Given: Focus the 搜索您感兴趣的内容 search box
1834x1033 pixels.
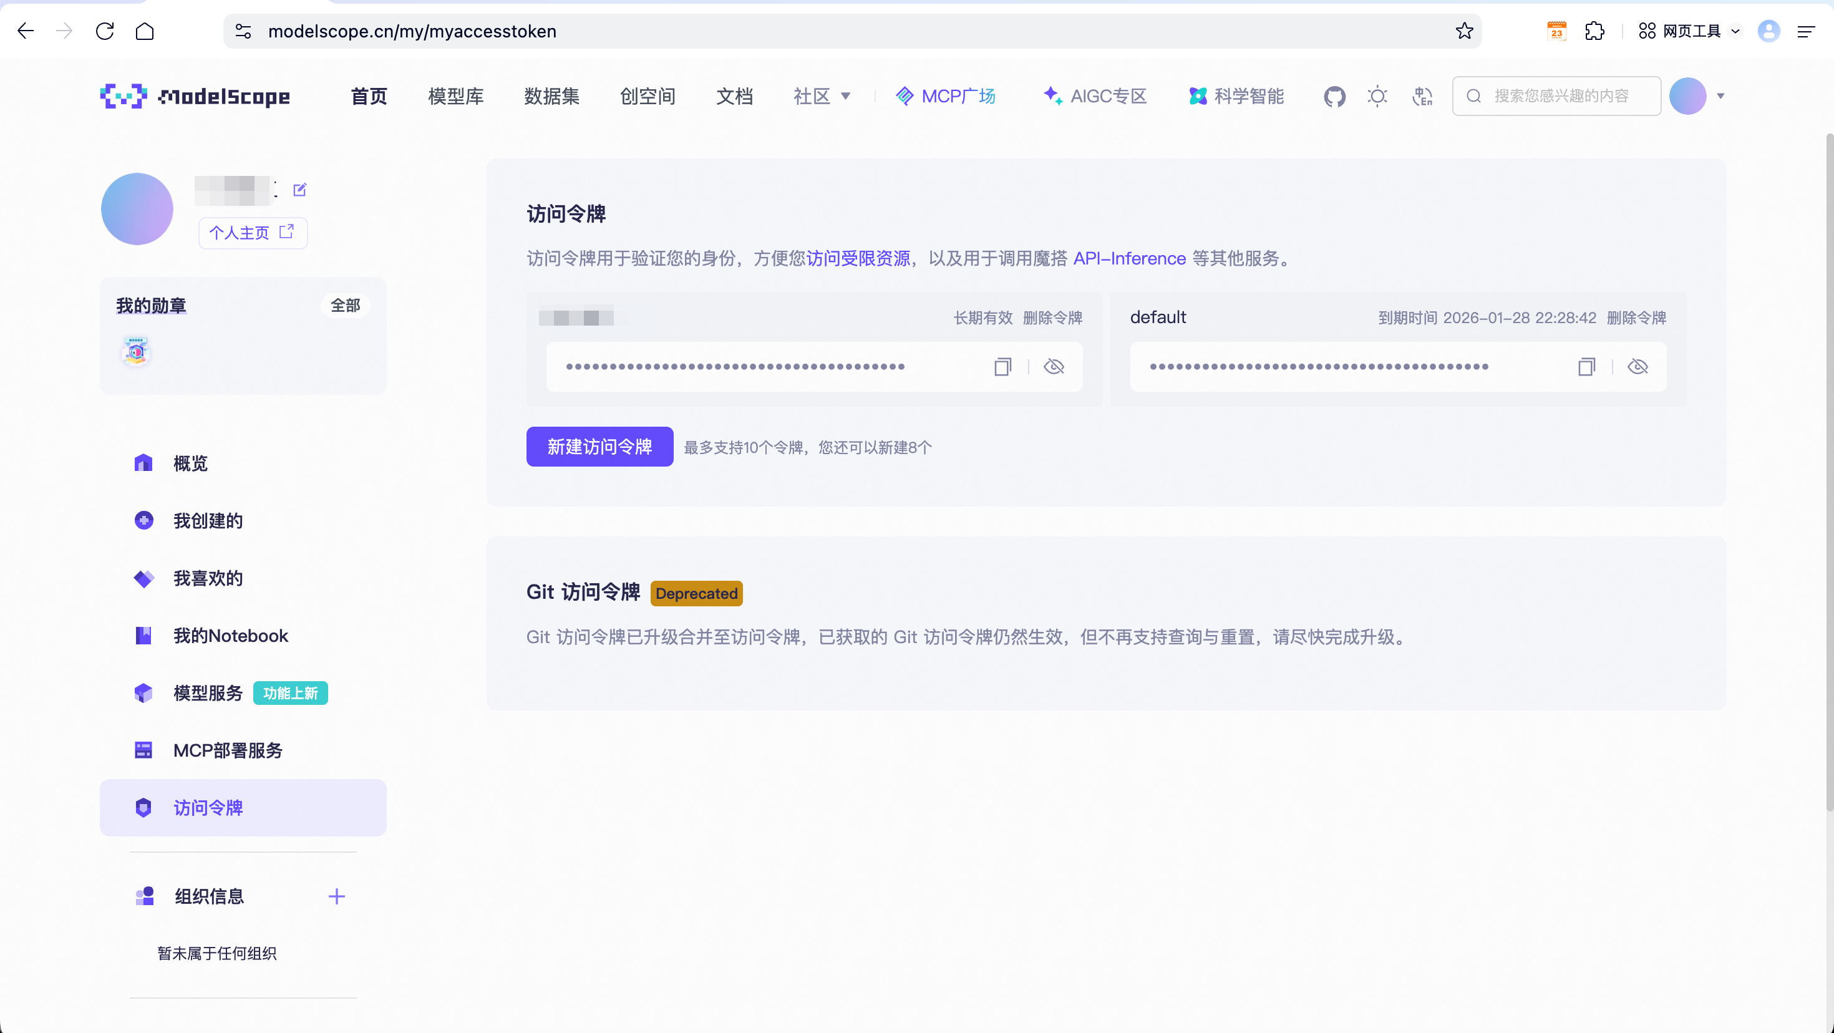Looking at the screenshot, I should 1561,96.
